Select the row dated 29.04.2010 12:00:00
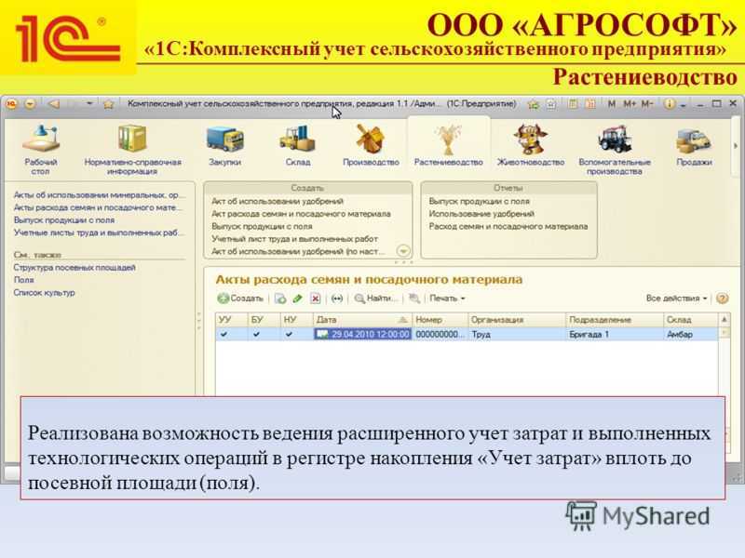Image resolution: width=745 pixels, height=558 pixels. click(467, 334)
